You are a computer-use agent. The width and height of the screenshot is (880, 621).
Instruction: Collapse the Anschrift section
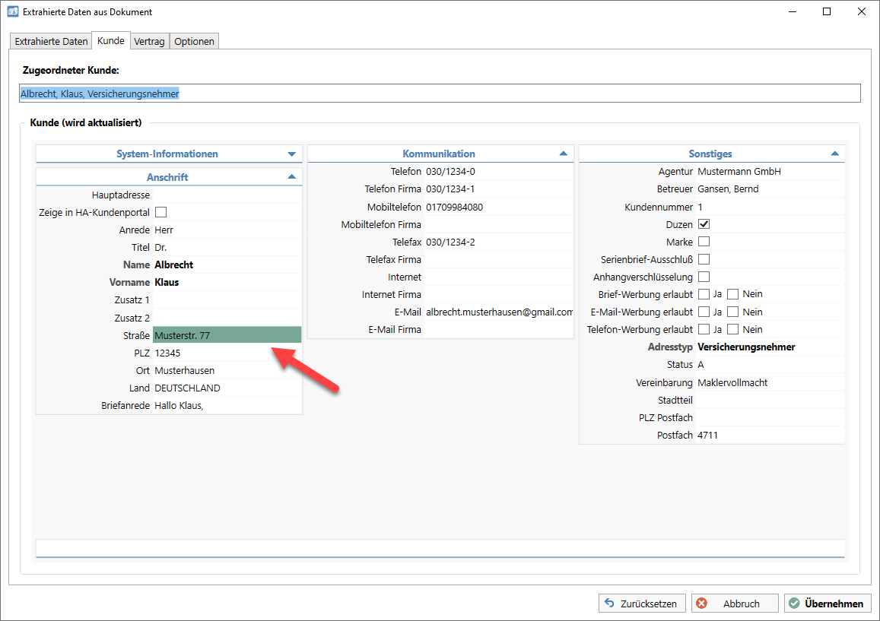pyautogui.click(x=291, y=177)
